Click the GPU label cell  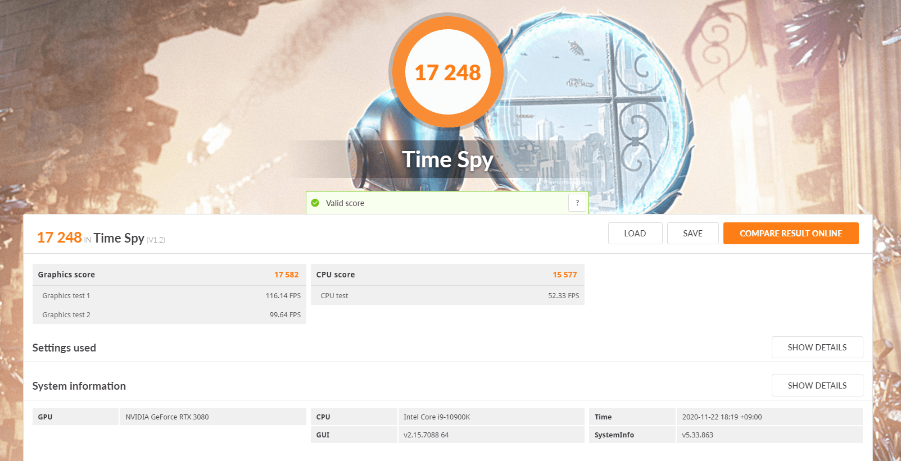click(75, 417)
